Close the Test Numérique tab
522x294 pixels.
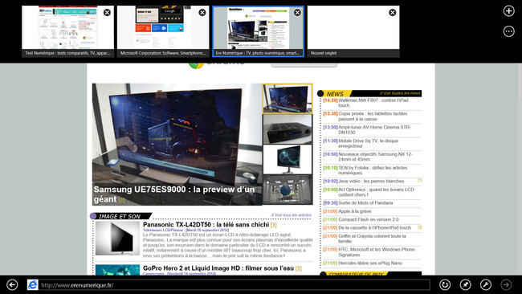107,13
